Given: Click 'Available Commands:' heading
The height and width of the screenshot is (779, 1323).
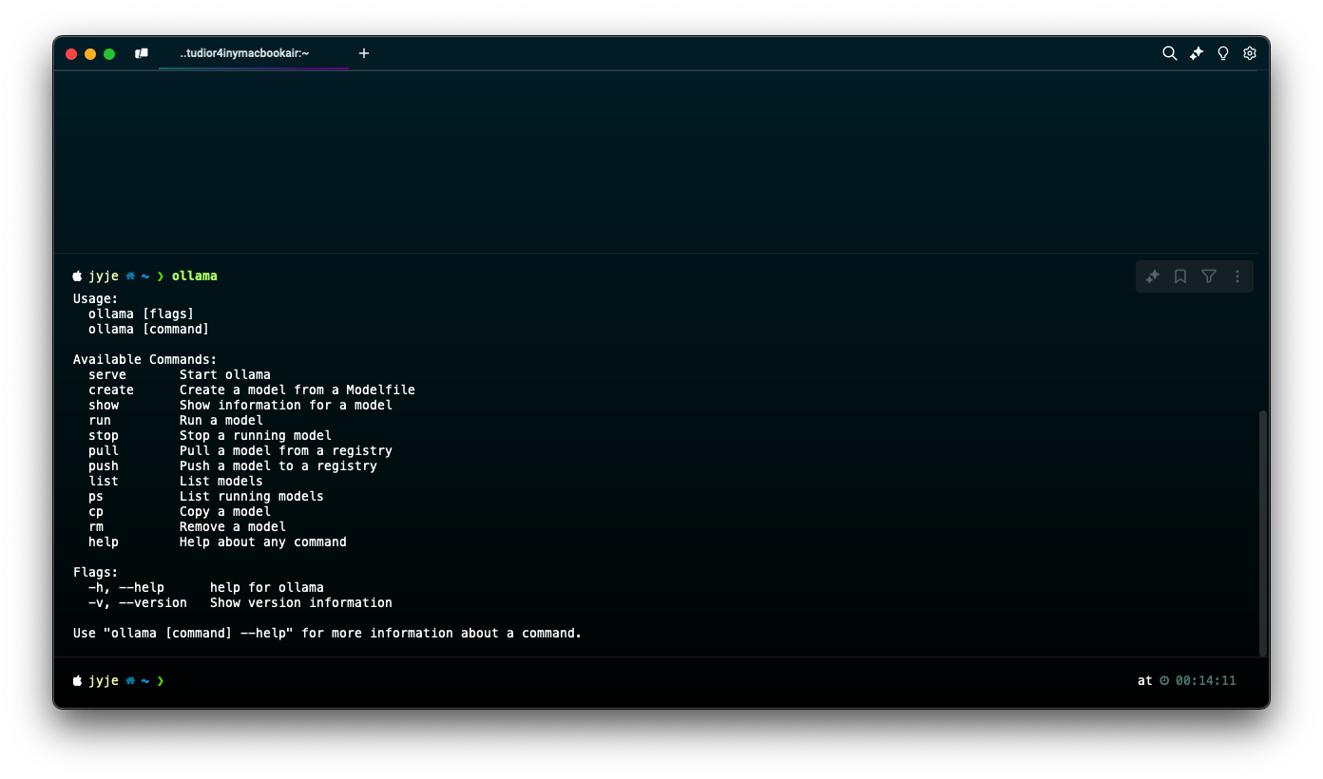Looking at the screenshot, I should pyautogui.click(x=145, y=359).
